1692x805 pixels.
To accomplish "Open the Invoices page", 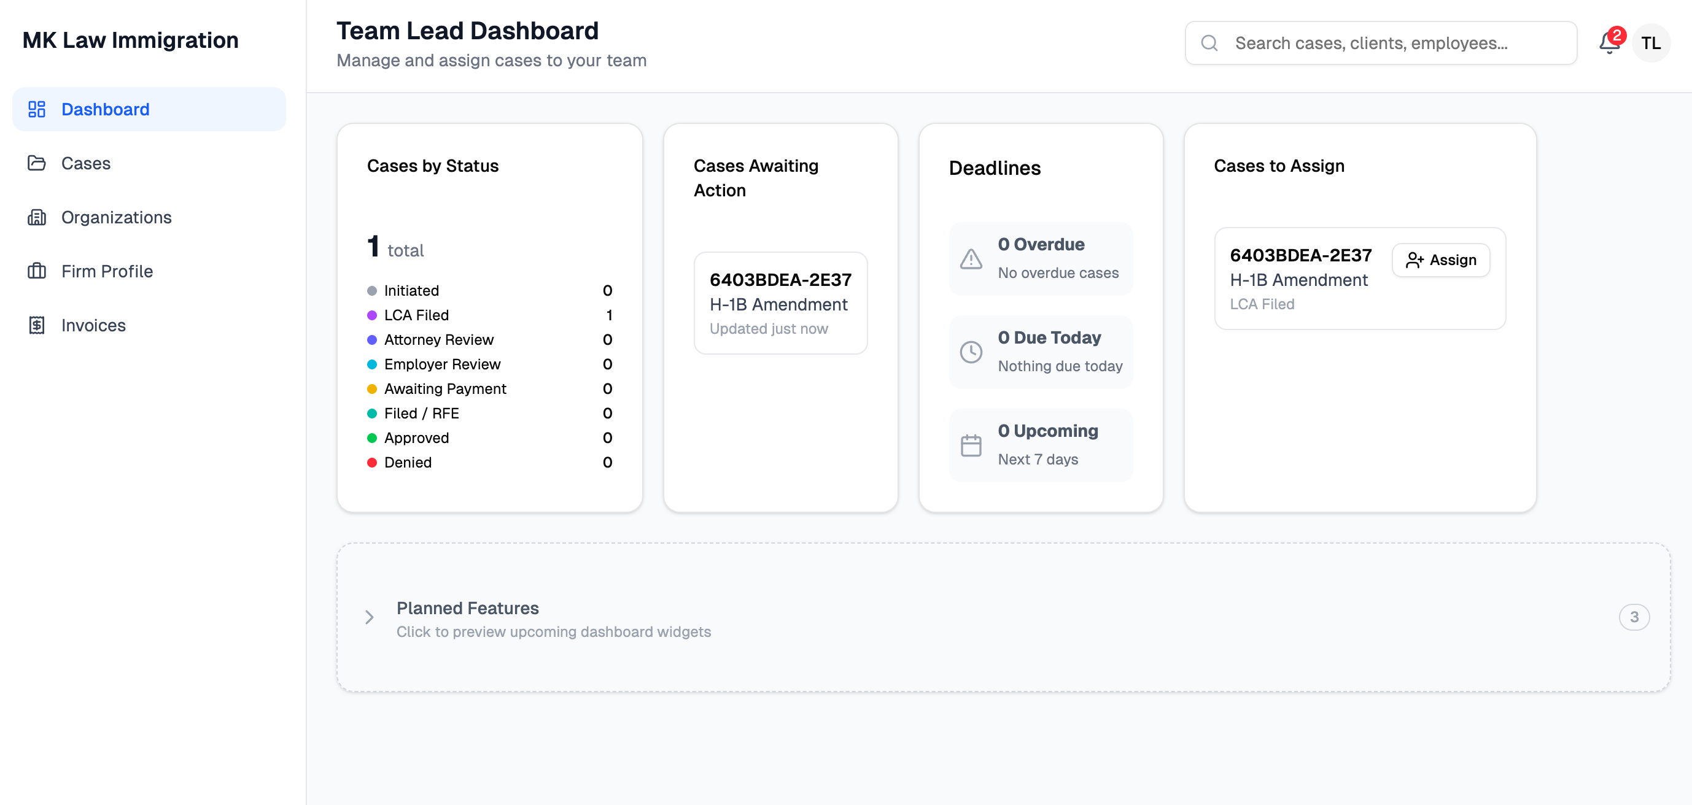I will [149, 325].
